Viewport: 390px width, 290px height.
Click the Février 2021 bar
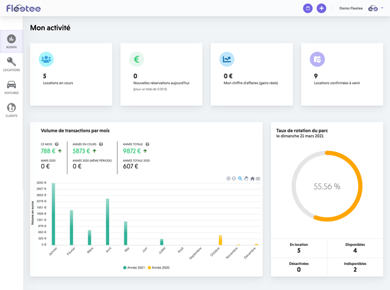(x=71, y=228)
